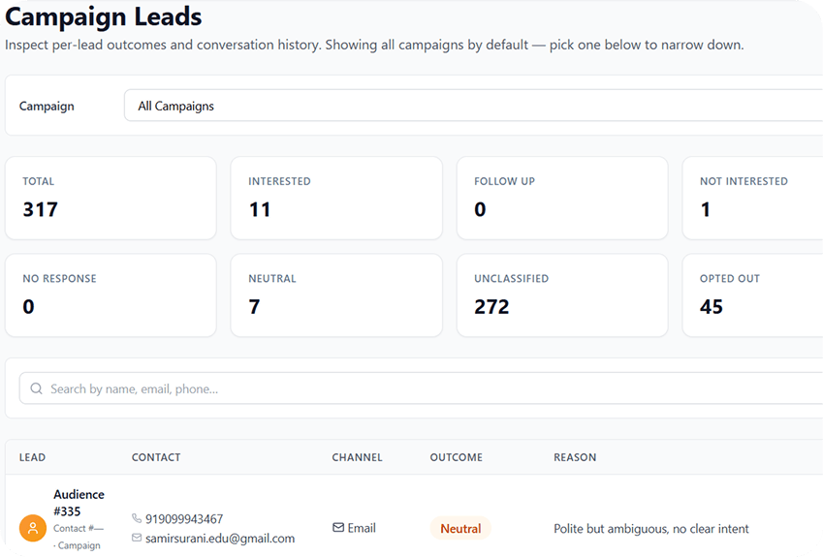Viewport: 823px width, 557px height.
Task: Click the Campaign filter label
Action: point(47,106)
